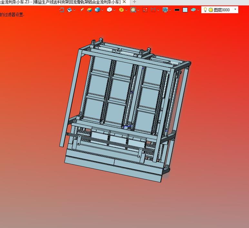Click the yellow-topped box icon
Screen dimensions: 249x228
tap(89, 10)
